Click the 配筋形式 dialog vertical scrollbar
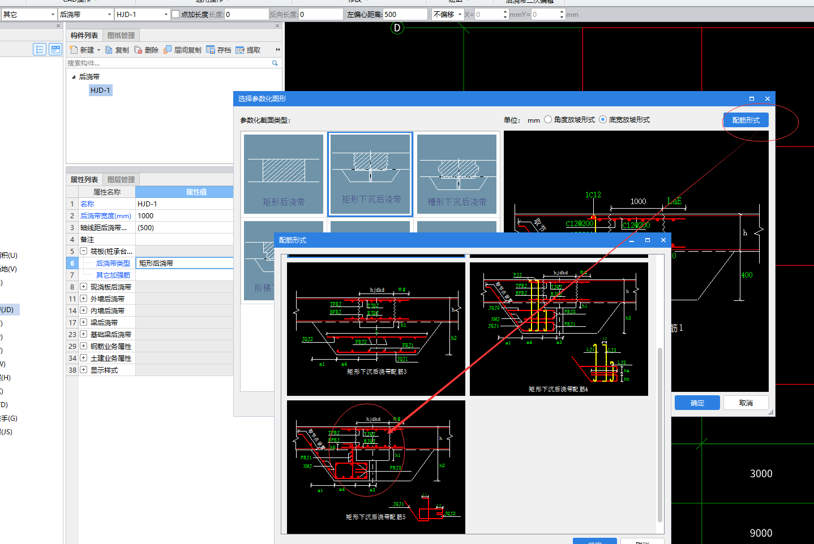Viewport: 814px width, 544px height. 659,435
